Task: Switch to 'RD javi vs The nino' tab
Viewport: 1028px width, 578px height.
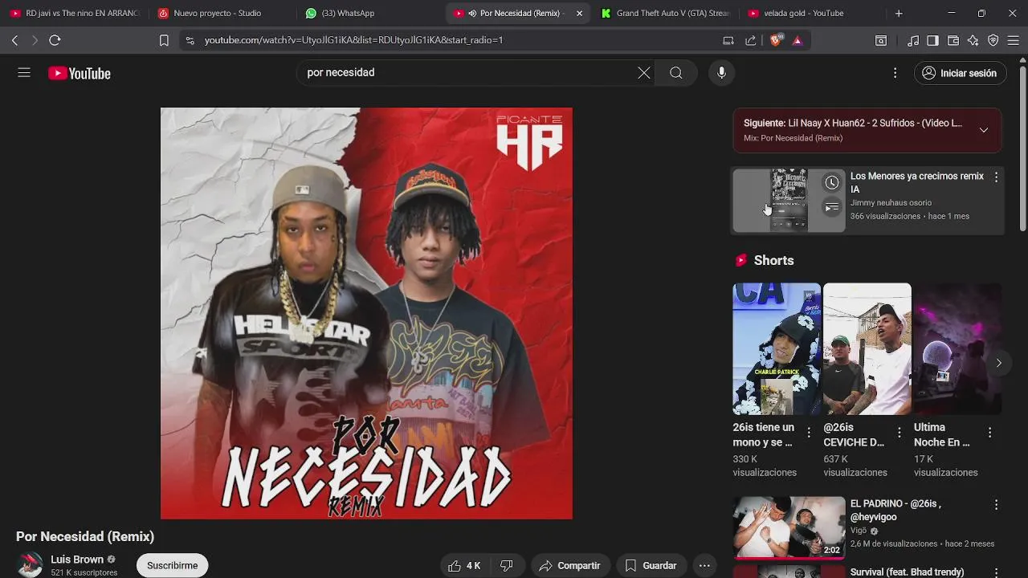Action: [x=75, y=14]
